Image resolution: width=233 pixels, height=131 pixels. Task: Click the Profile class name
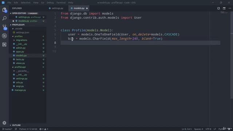tap(79, 30)
